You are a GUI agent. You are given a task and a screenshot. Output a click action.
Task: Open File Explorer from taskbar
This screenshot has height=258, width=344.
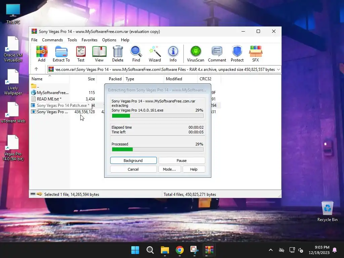[x=165, y=250]
